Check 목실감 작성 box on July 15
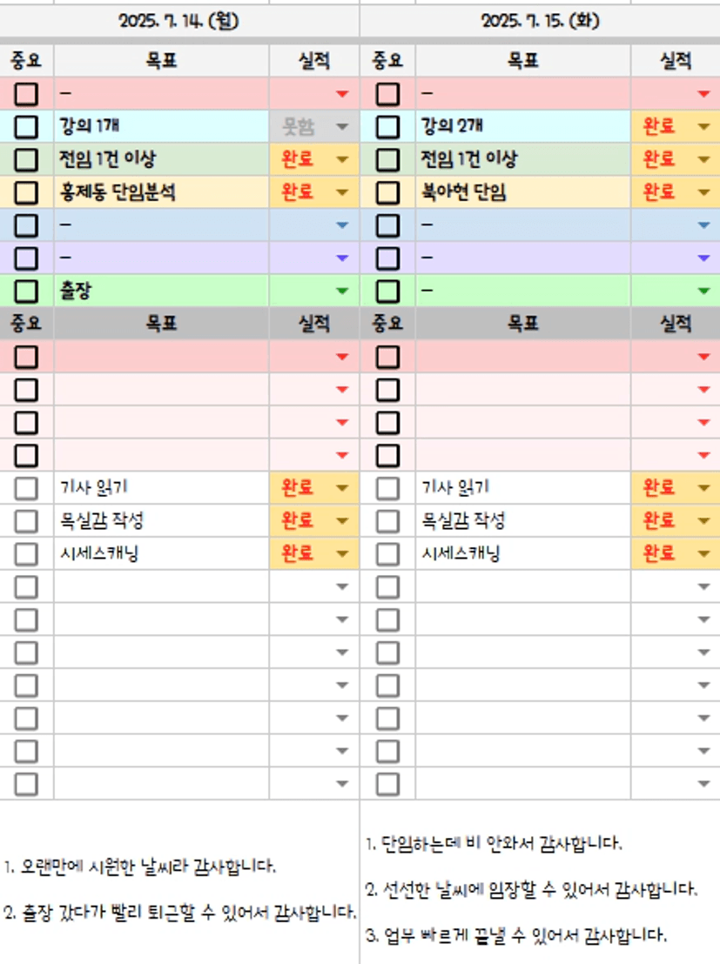The width and height of the screenshot is (720, 964). coord(387,521)
